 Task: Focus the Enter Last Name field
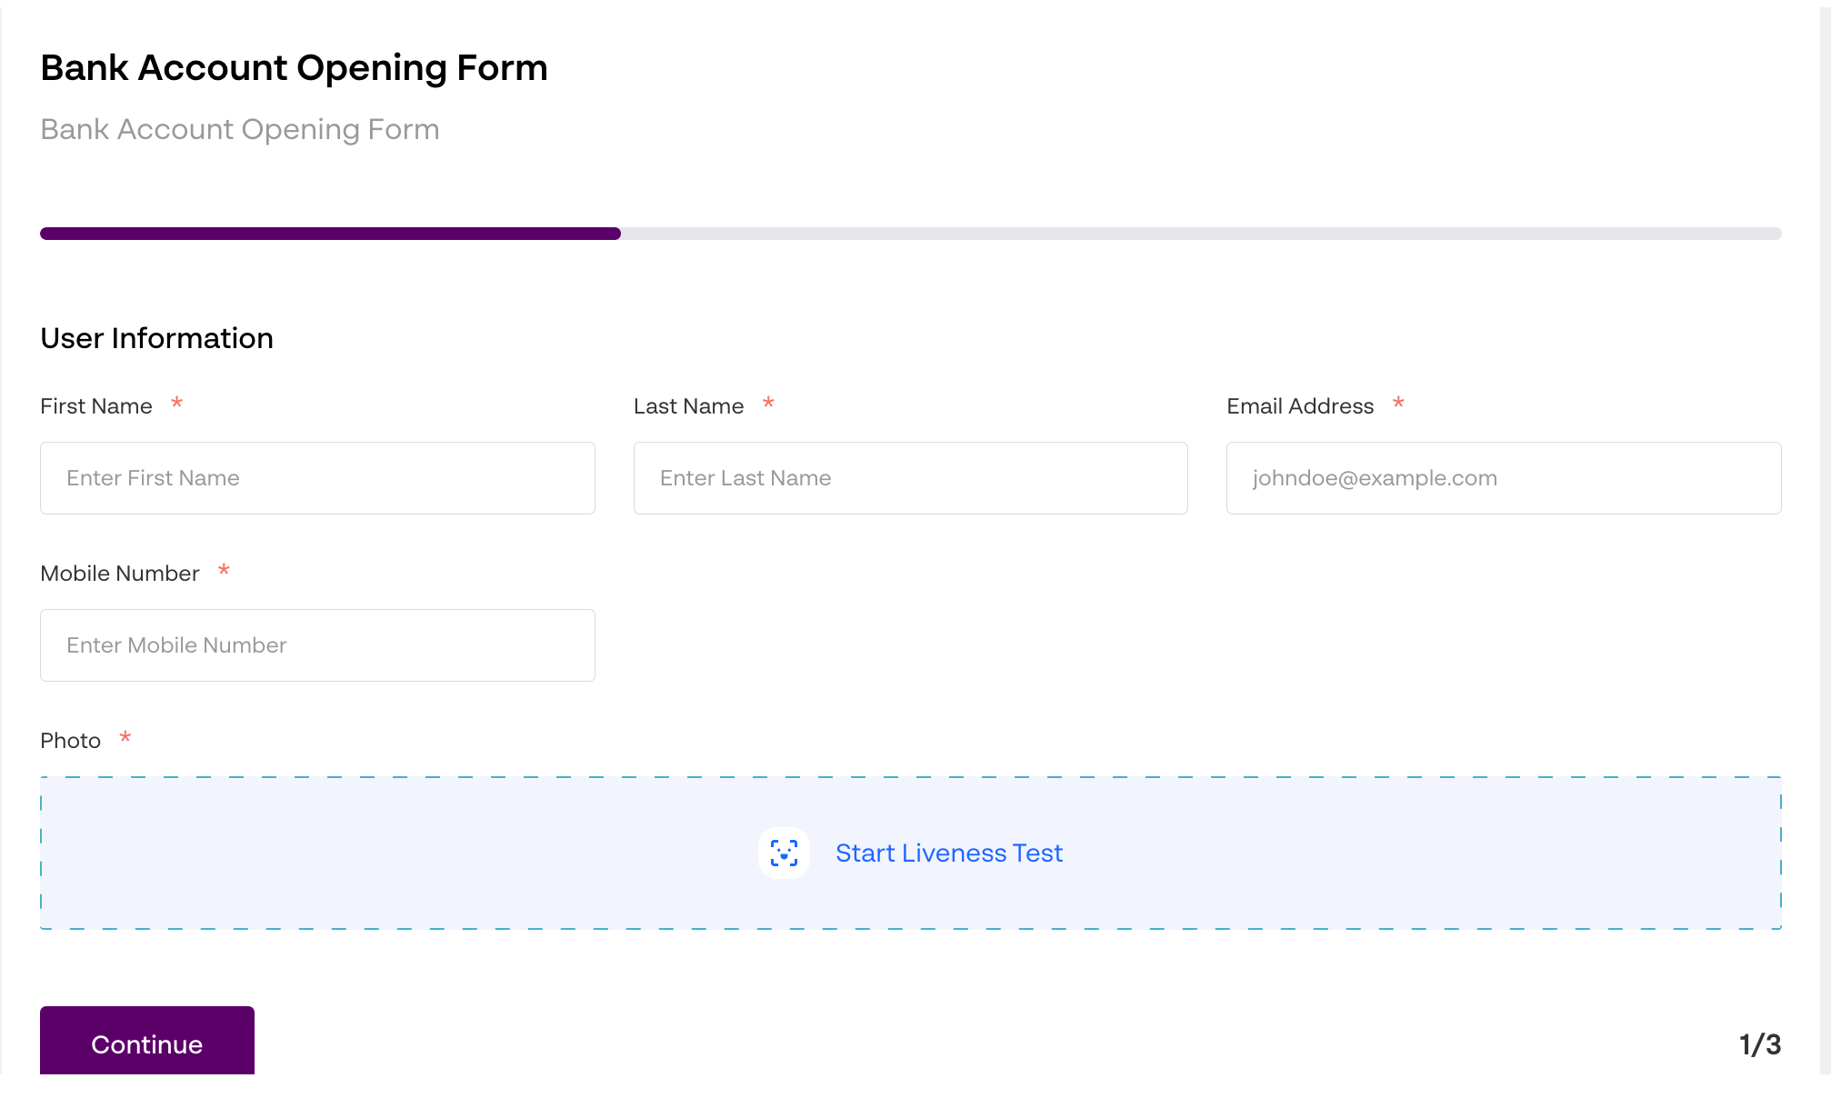point(910,478)
